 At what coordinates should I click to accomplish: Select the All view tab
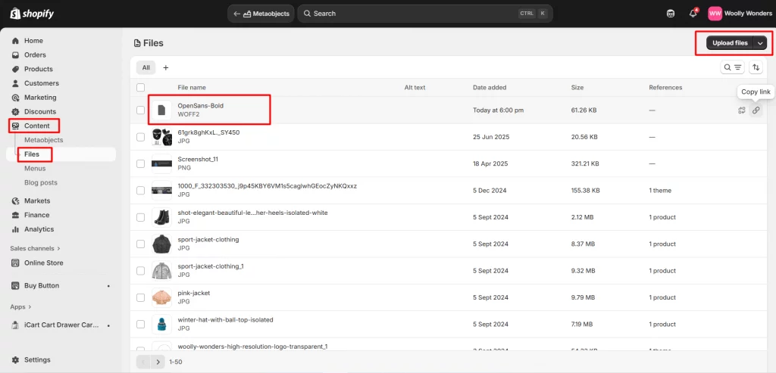pyautogui.click(x=146, y=67)
